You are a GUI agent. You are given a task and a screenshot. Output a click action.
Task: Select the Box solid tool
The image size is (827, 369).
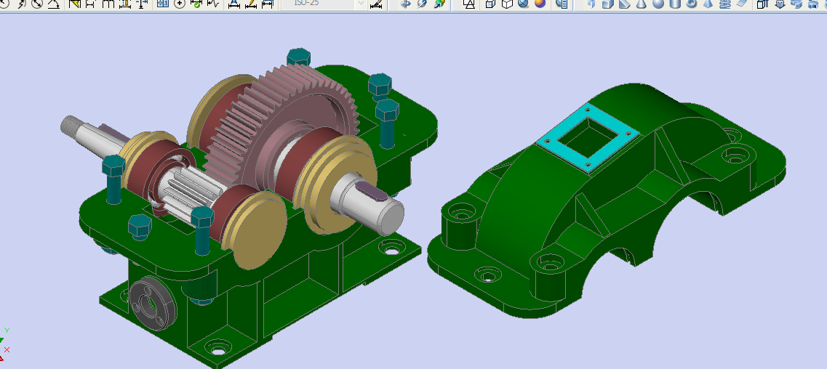pos(607,3)
